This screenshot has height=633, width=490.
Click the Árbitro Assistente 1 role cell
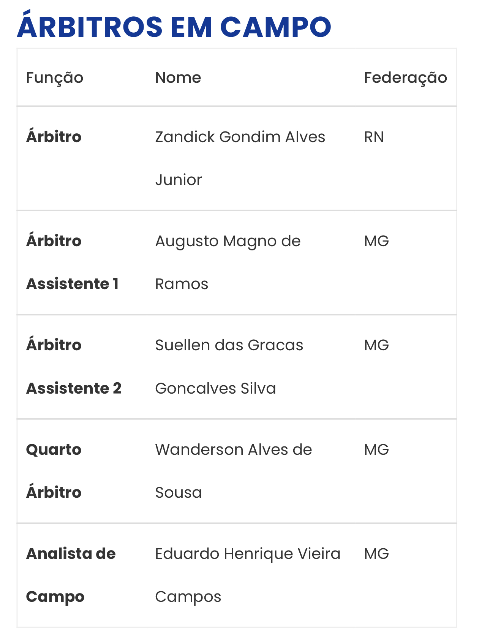click(x=72, y=262)
